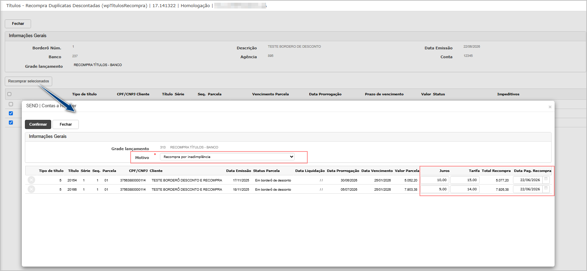Click the Fechar button on main page
Viewport: 587px width, 271px height.
(x=18, y=24)
